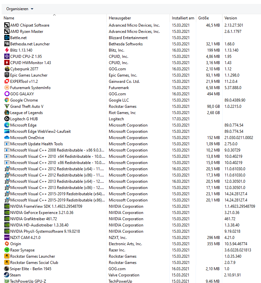Viewport: 261px width, 283px height.
Task: Select the Microsoft OneDrive cloud icon
Action: (7, 137)
